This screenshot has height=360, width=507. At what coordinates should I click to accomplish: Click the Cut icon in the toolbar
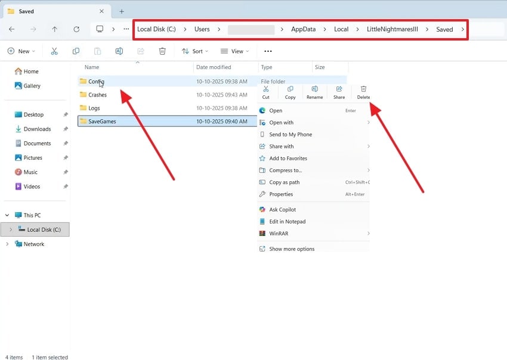coord(54,51)
